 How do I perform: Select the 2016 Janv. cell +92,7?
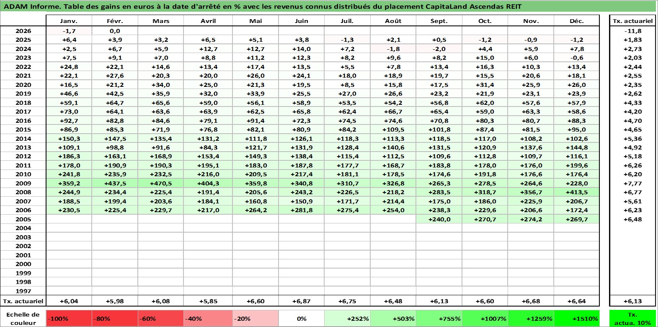coord(69,121)
